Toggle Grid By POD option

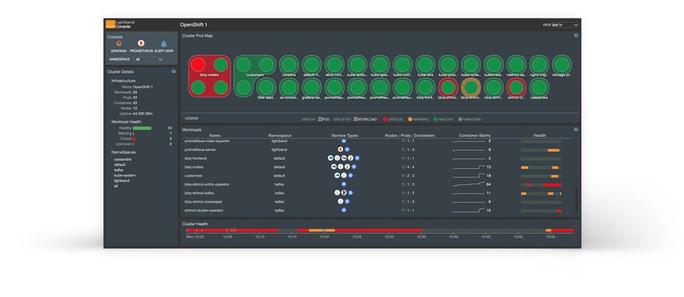pyautogui.click(x=324, y=119)
